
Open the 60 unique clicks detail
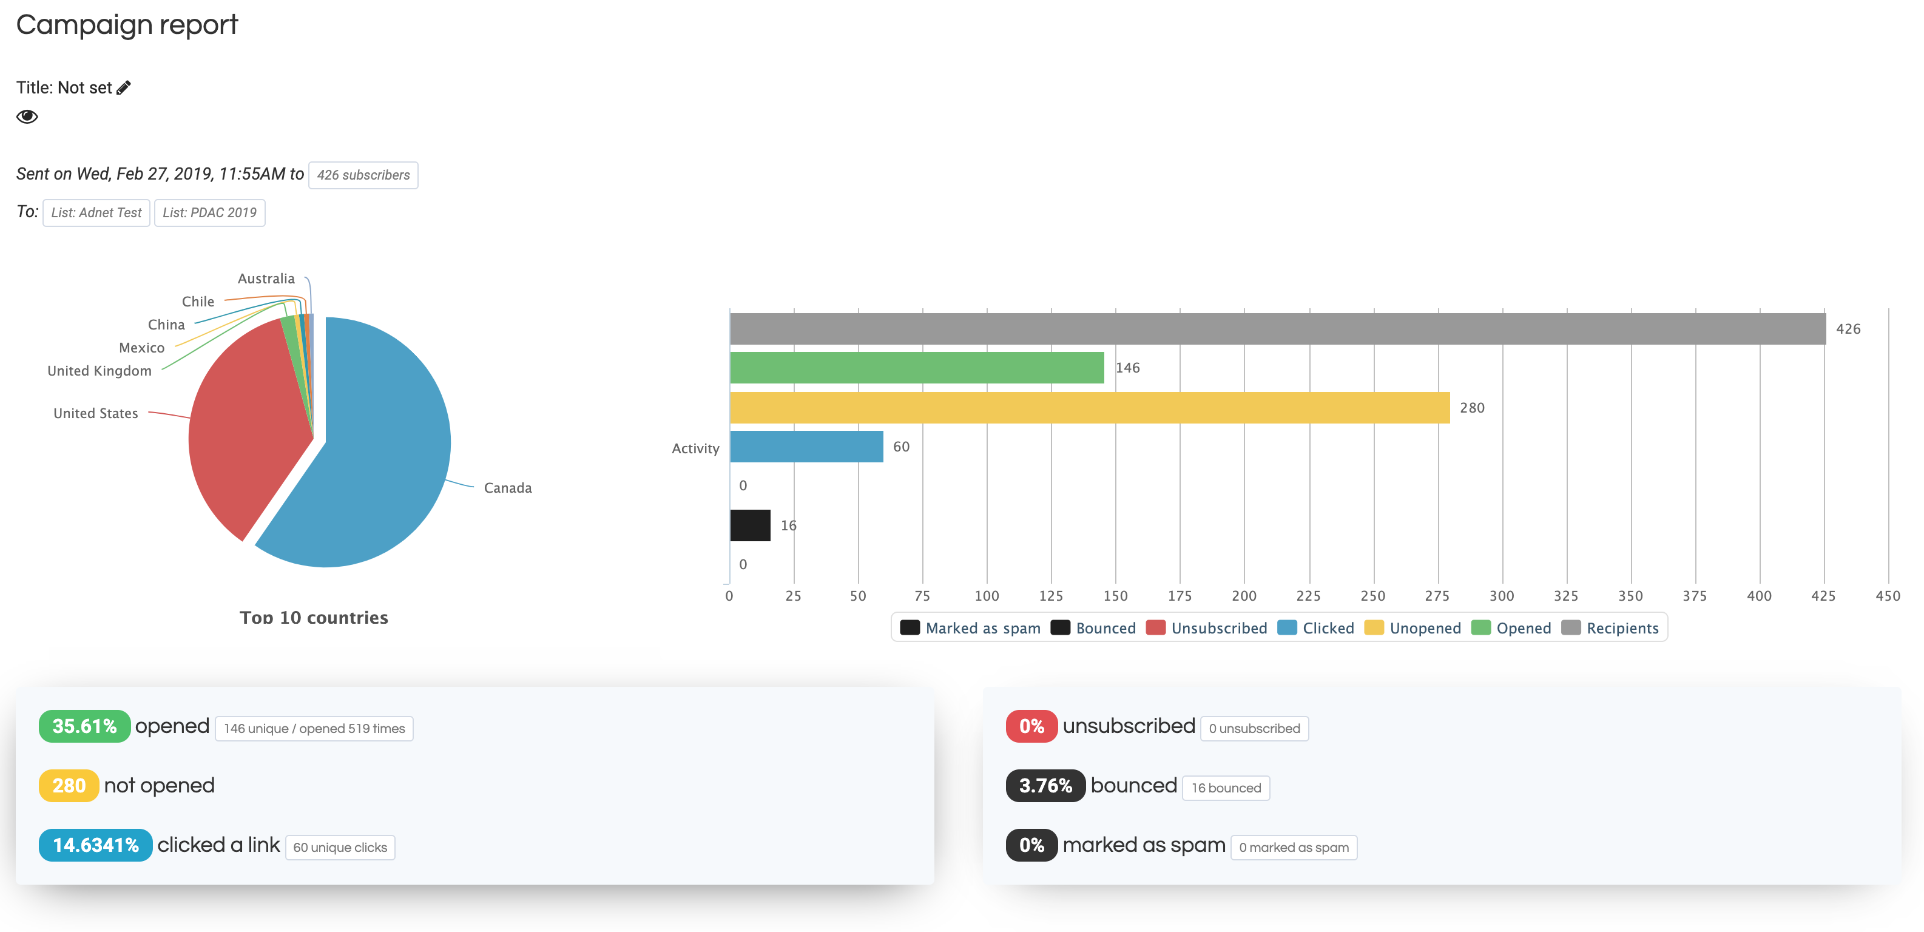point(340,848)
